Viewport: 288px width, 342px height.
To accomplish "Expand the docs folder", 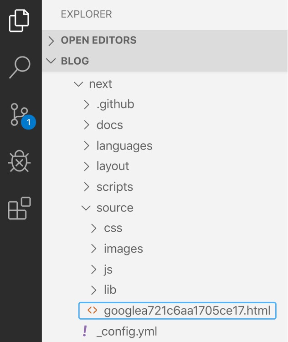I will (x=109, y=125).
